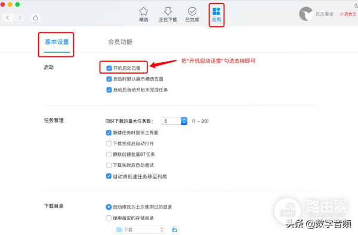Toggle 启动后自动开始未完成任务 checkbox
This screenshot has height=235, width=358.
(x=109, y=90)
